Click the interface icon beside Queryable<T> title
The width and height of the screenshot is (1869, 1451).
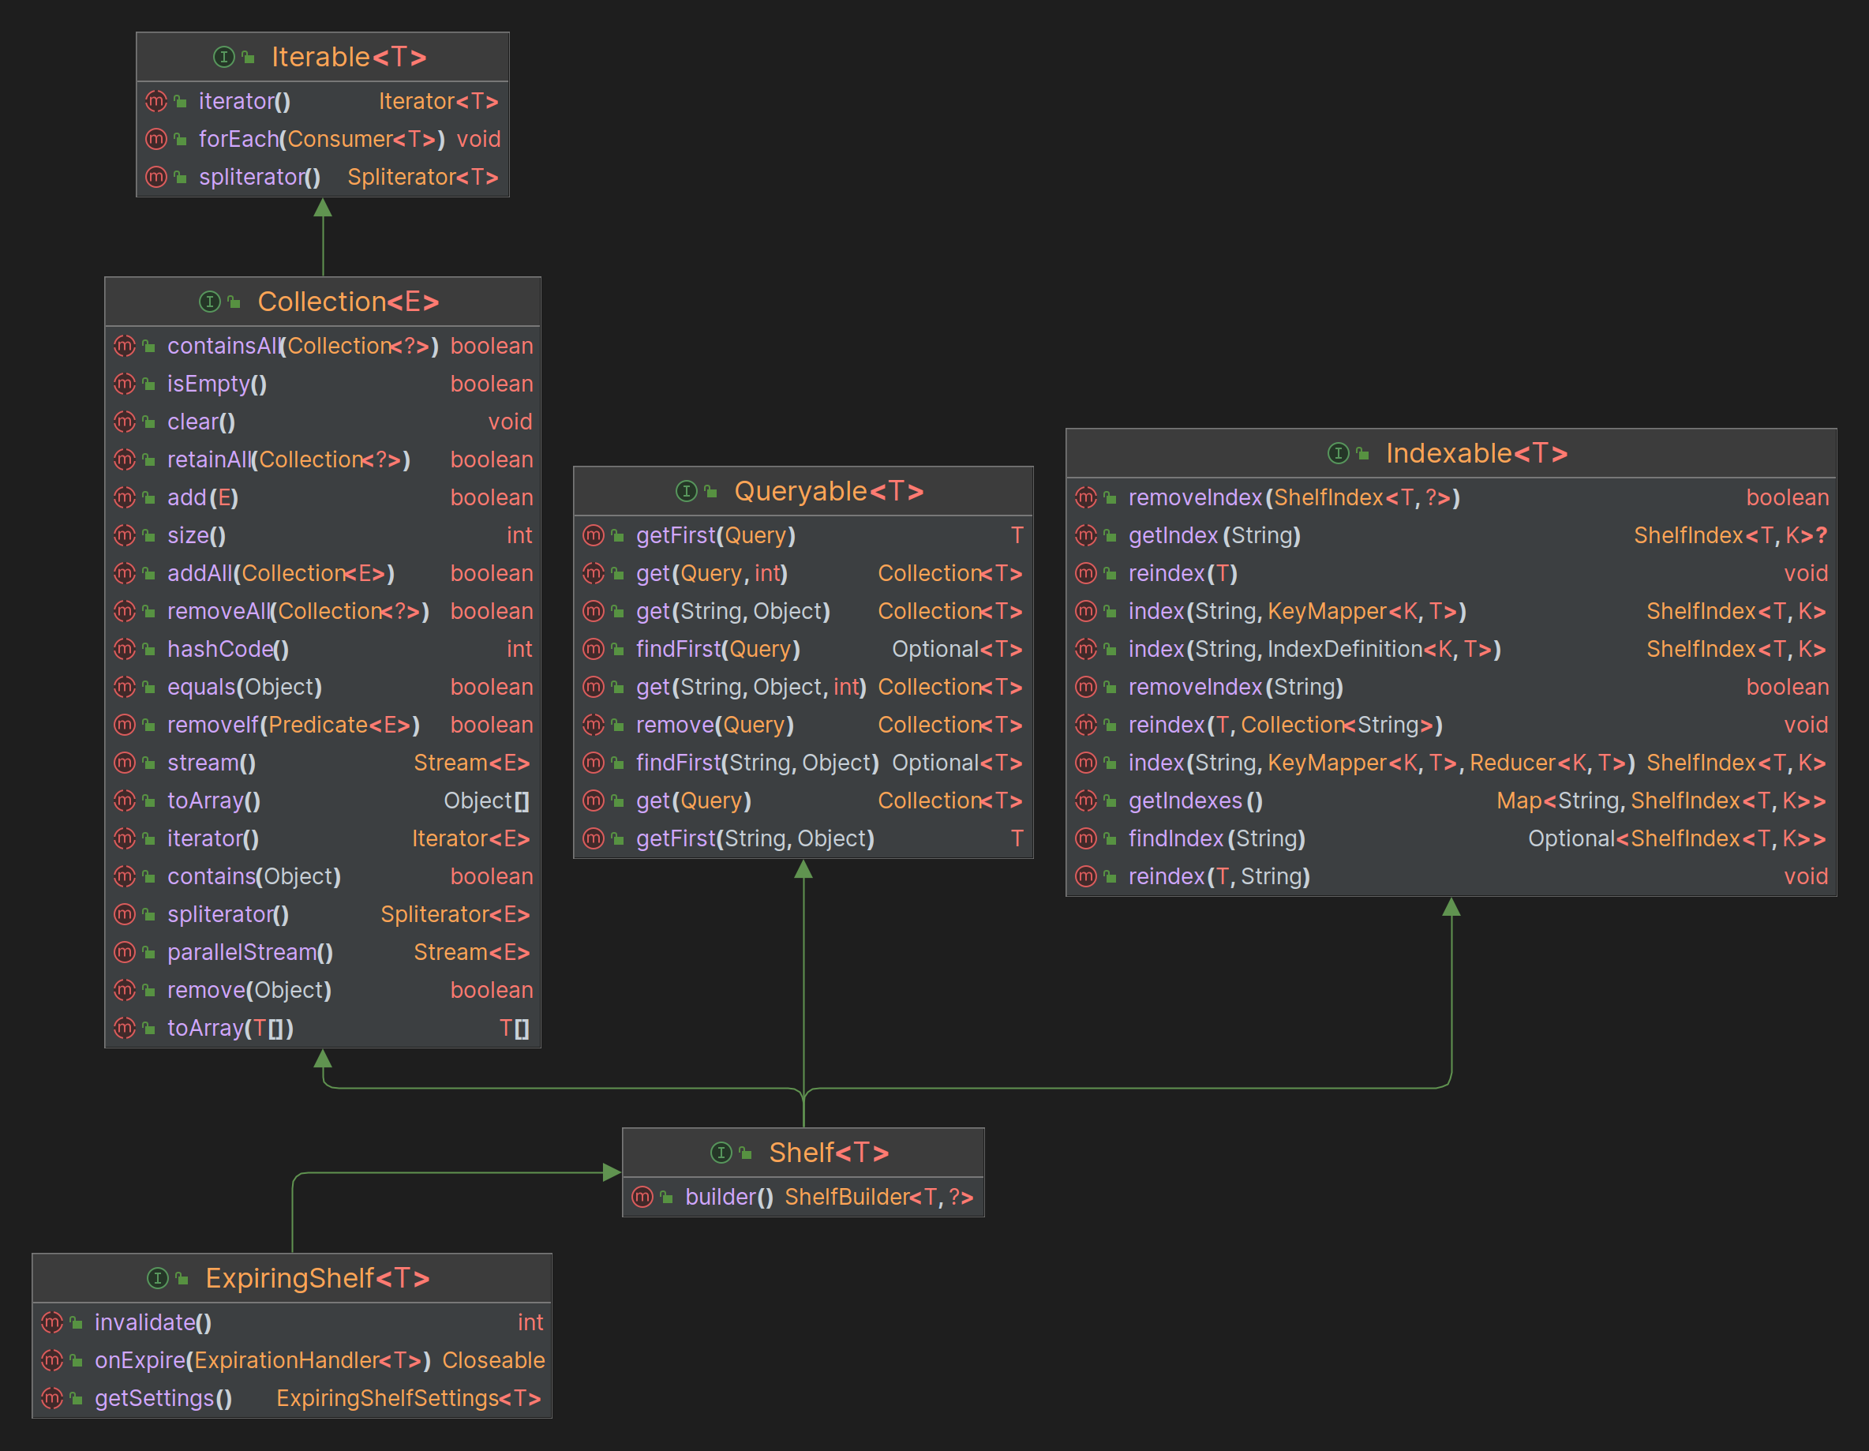[x=687, y=491]
